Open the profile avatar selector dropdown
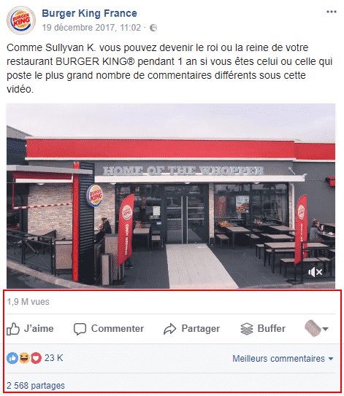Viewport: 344px width, 396px height. (316, 329)
